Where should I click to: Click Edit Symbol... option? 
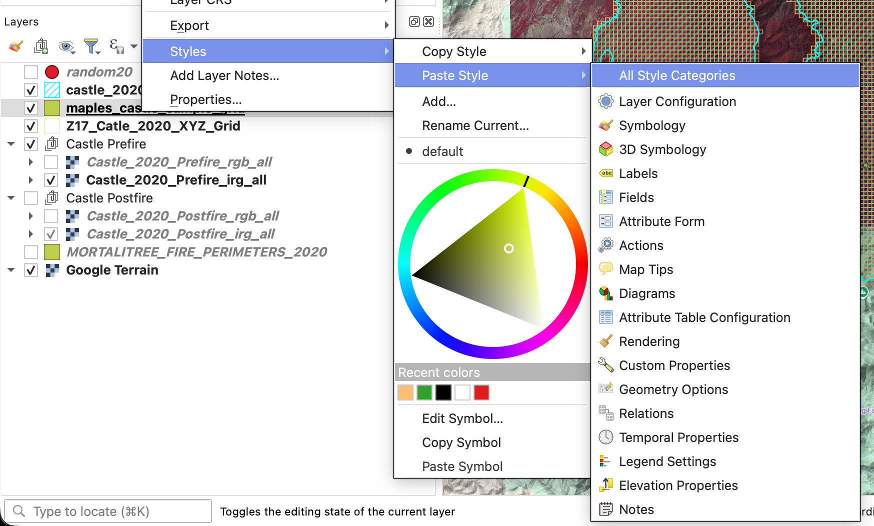462,418
